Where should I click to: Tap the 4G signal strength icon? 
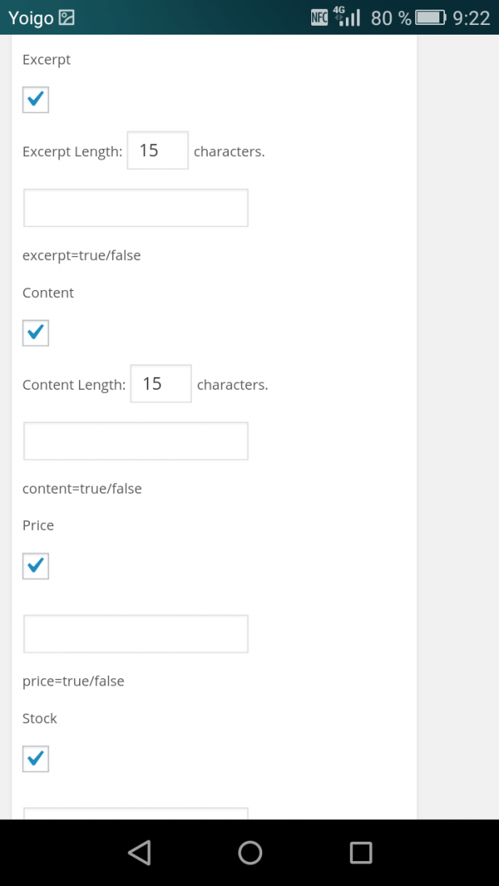tap(347, 17)
